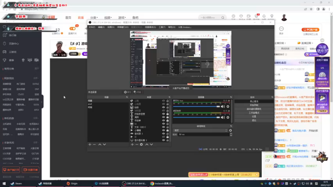This screenshot has width=333, height=187.
Task: Mute the desktop audio speaker icon
Action: pyautogui.click(x=223, y=117)
